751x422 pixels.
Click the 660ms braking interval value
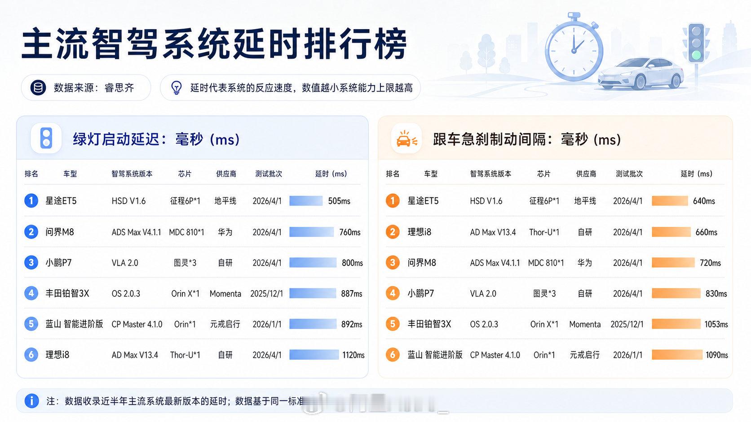coord(707,232)
